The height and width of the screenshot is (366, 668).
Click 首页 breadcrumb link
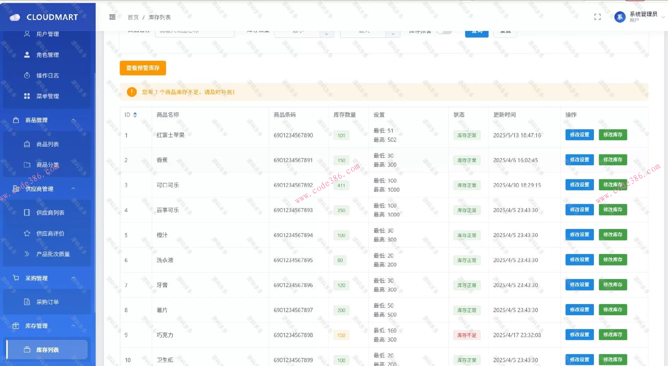pos(133,17)
